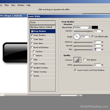110x110 pixels.
Task: Click the Contour curve thumbnail
Action: (x=76, y=60)
